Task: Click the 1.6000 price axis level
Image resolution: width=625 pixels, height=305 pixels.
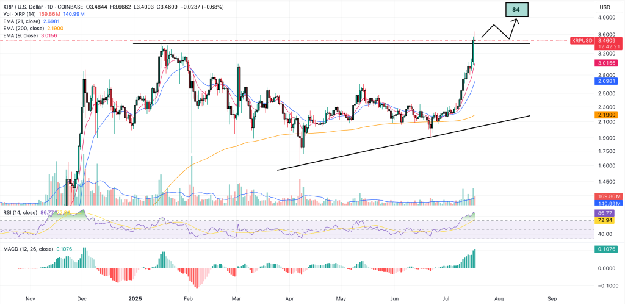Action: click(x=607, y=166)
